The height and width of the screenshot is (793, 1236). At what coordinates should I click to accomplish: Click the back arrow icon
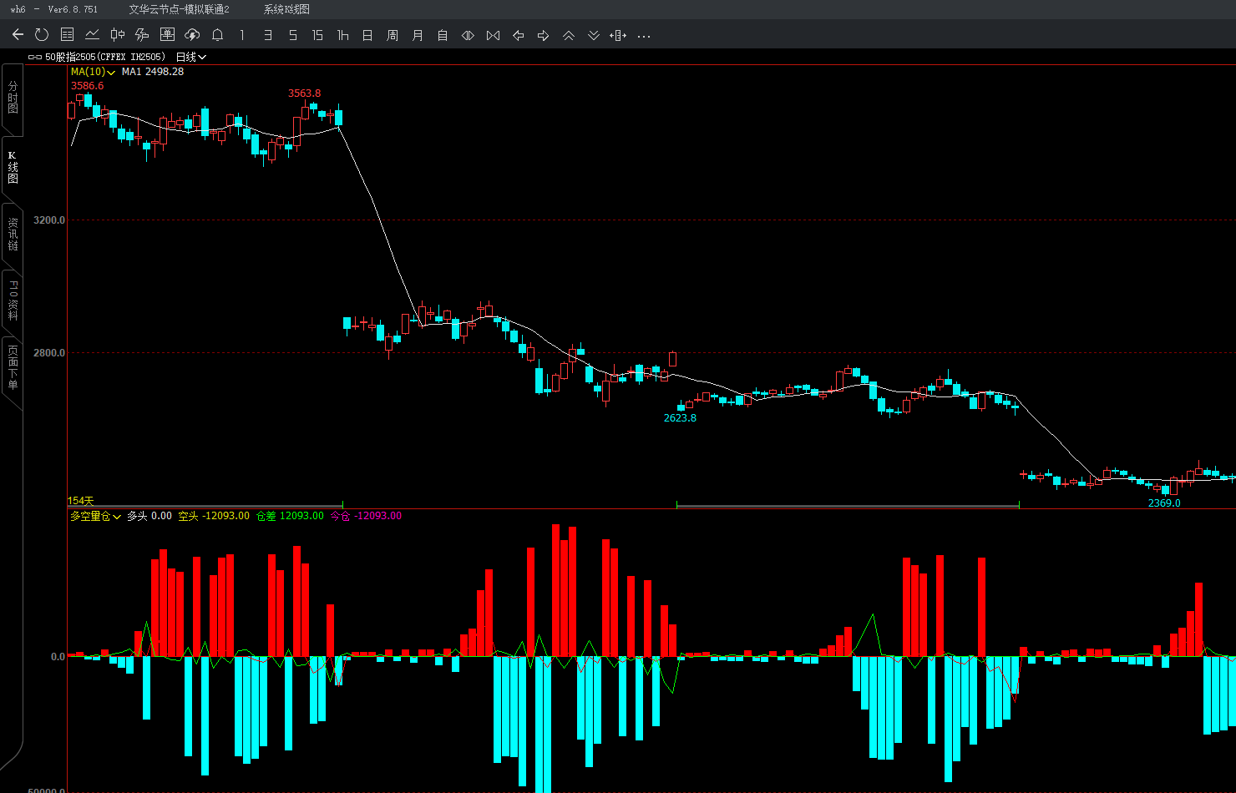tap(18, 35)
